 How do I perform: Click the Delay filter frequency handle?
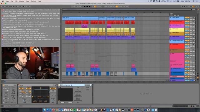coord(41,88)
